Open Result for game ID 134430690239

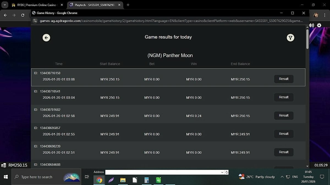click(284, 152)
